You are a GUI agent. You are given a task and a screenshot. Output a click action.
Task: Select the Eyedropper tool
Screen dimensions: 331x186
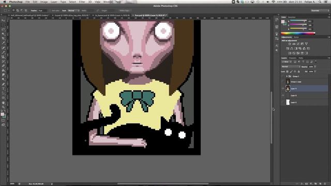click(3, 43)
